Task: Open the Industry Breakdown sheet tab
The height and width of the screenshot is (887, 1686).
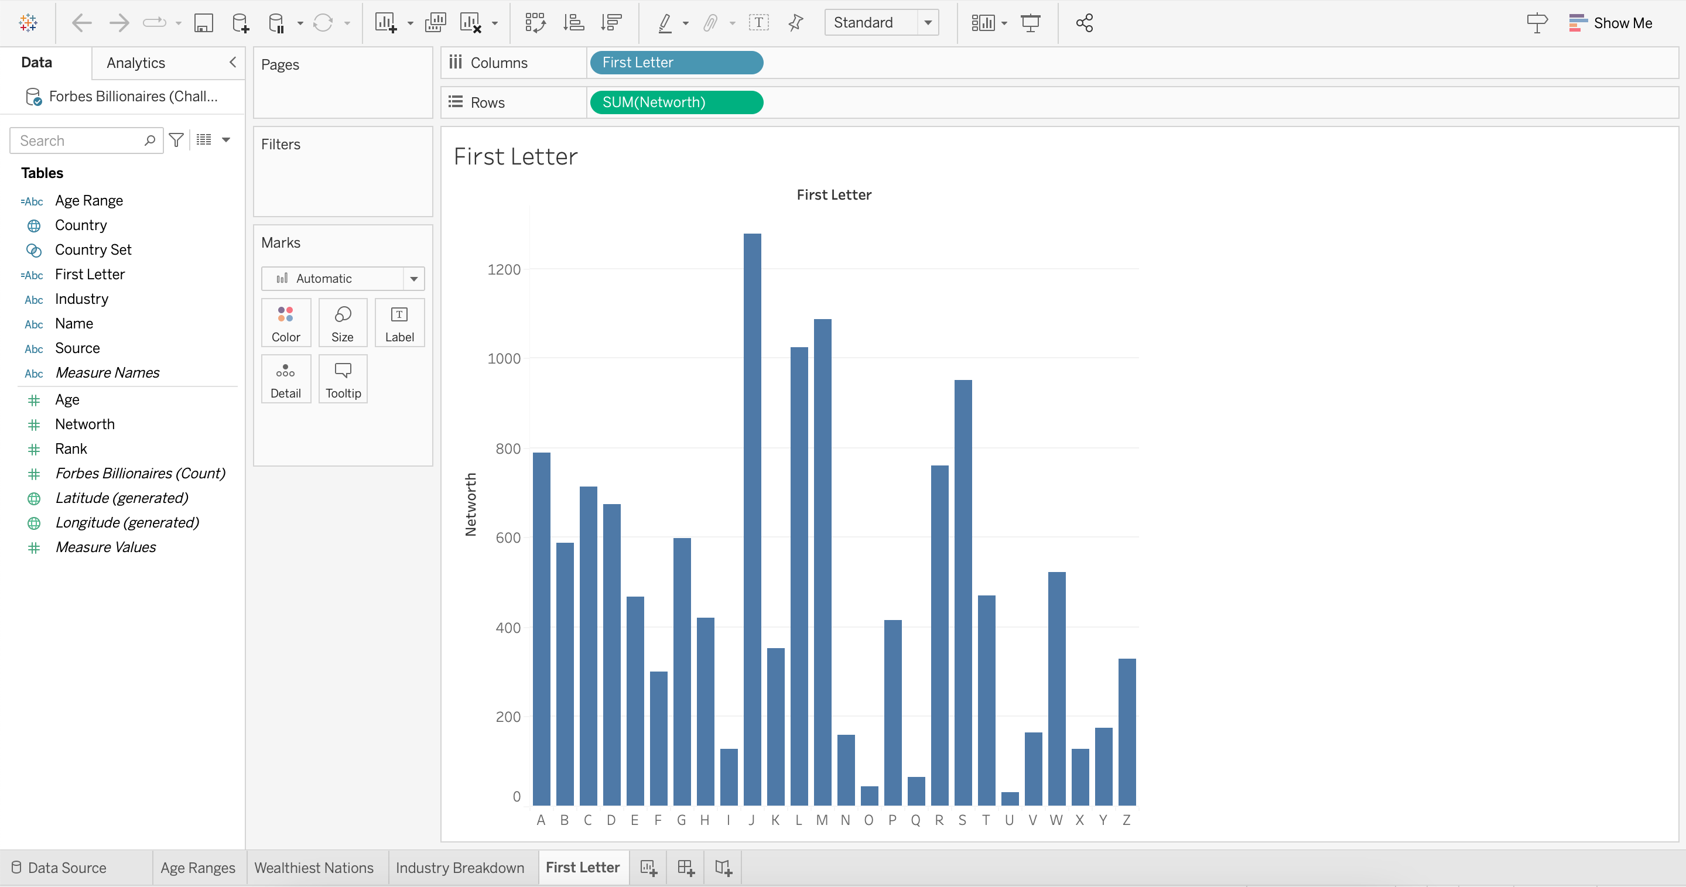Action: tap(460, 867)
